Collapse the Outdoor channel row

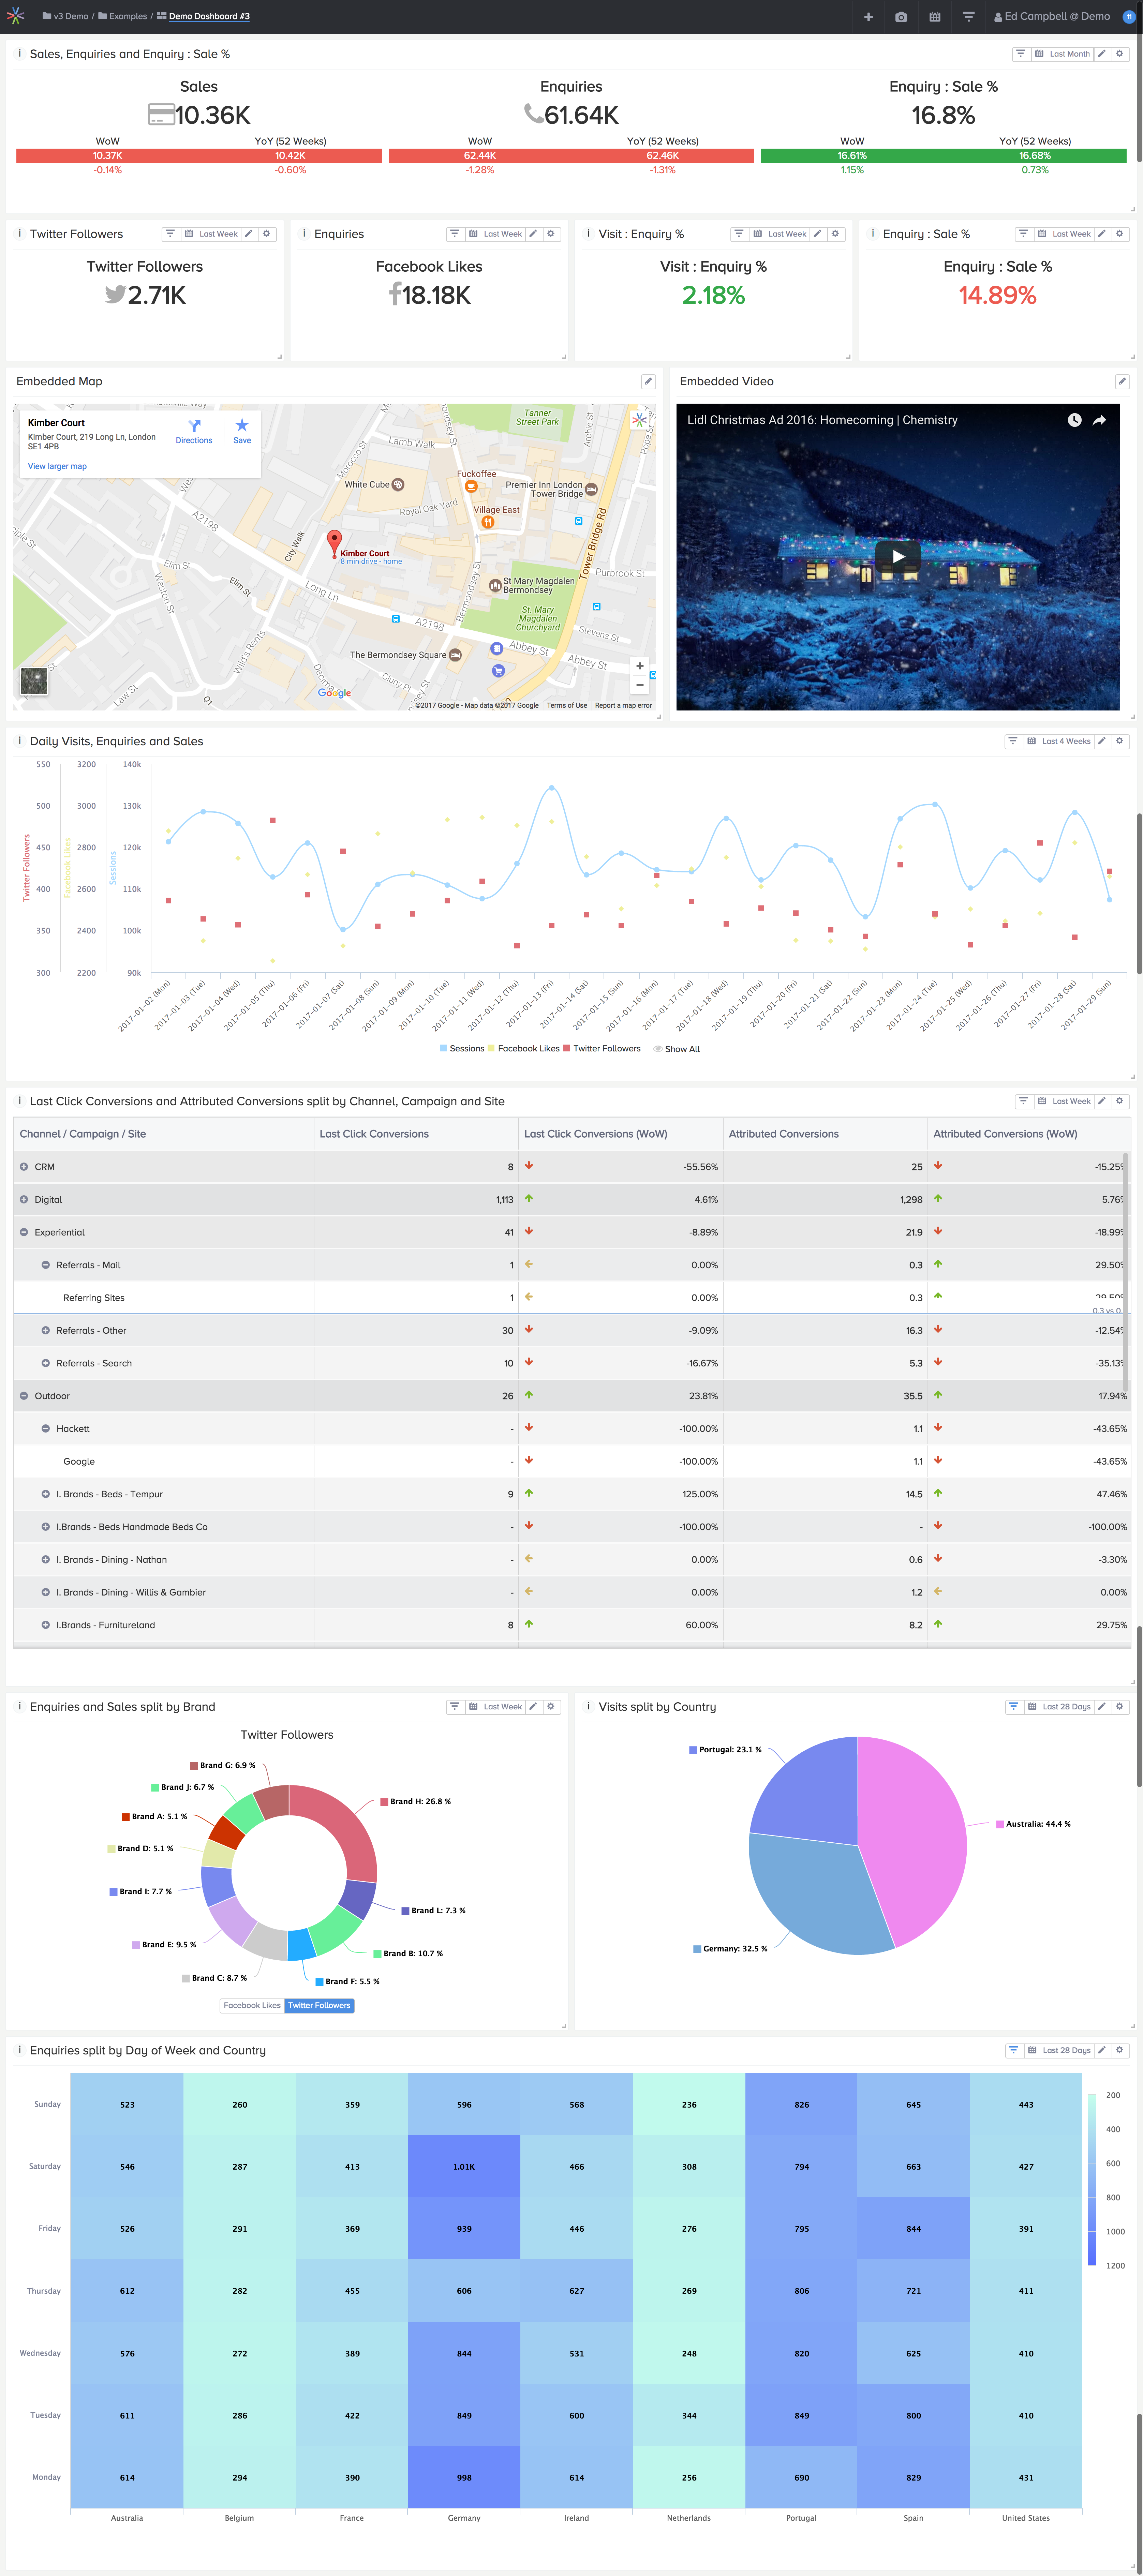[x=24, y=1396]
